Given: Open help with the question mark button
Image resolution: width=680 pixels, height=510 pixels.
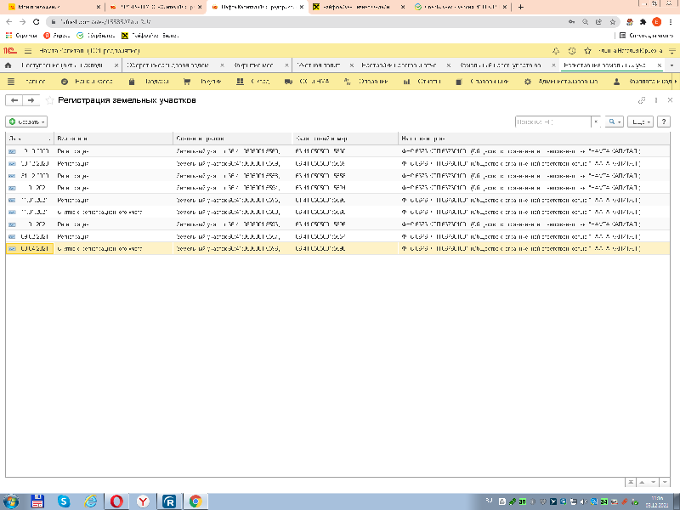Looking at the screenshot, I should click(664, 122).
